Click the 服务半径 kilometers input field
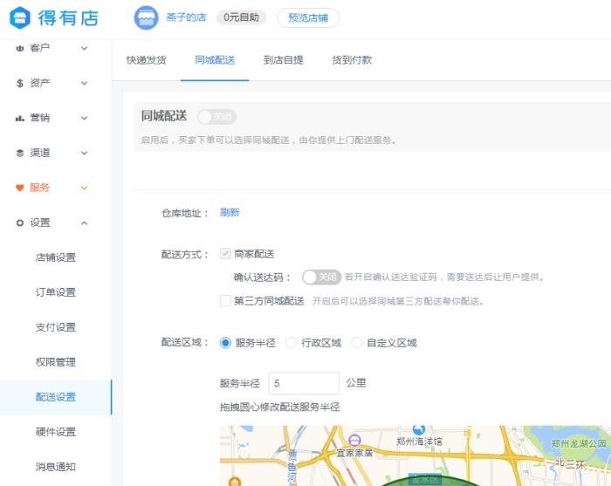The height and width of the screenshot is (486, 611). 304,383
